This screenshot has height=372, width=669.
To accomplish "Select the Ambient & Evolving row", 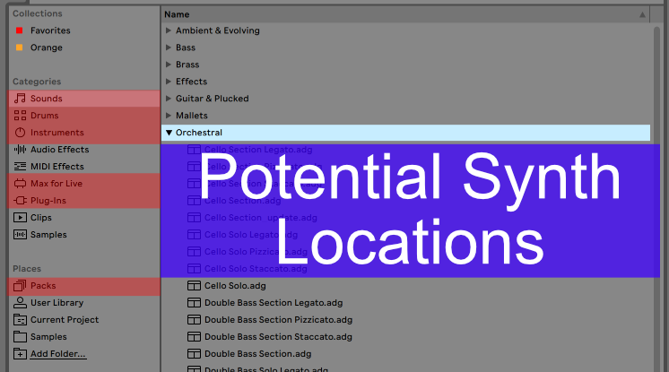I will coord(405,30).
